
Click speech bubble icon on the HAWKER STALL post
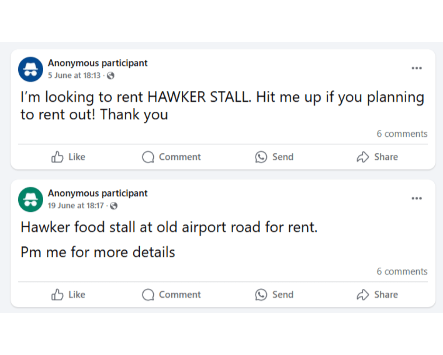click(148, 157)
